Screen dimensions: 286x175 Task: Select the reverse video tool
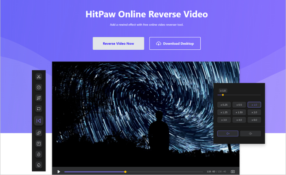click(x=39, y=121)
